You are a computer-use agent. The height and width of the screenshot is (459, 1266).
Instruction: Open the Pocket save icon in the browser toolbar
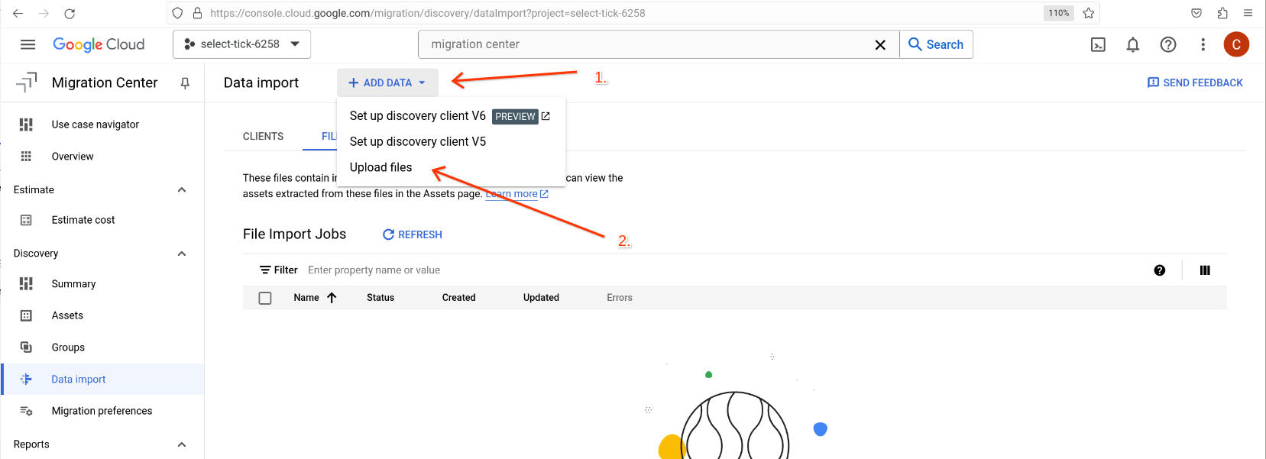1196,13
